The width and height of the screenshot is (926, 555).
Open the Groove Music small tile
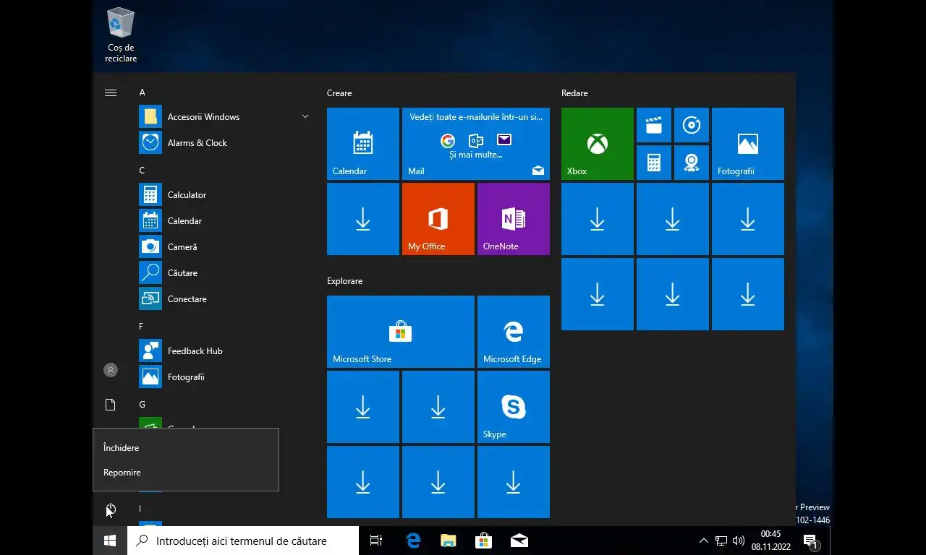(x=692, y=125)
